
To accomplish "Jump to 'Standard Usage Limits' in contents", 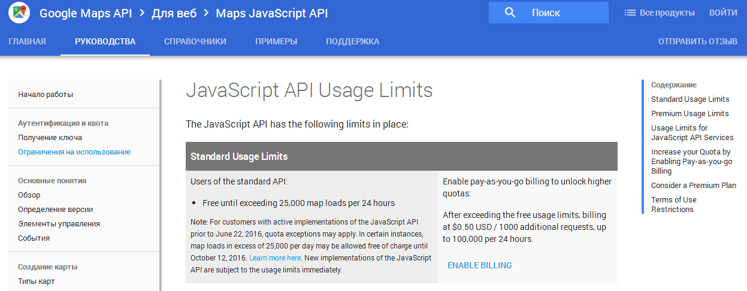I will 690,99.
